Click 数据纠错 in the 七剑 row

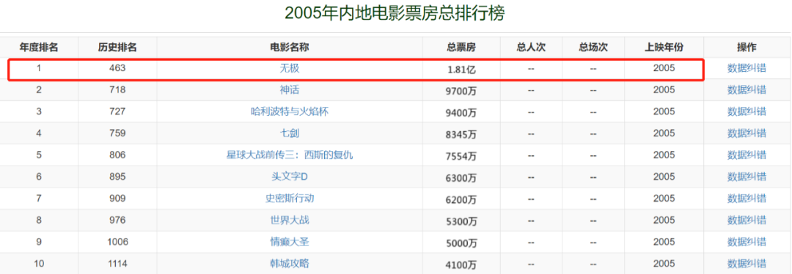coord(747,133)
